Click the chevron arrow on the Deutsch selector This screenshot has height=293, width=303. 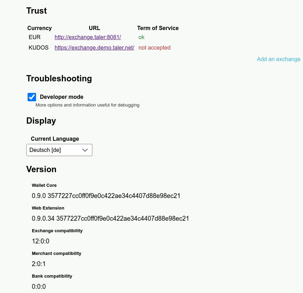tap(85, 150)
